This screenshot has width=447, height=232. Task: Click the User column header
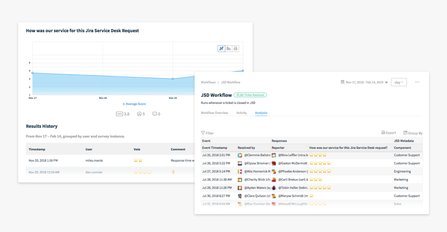(x=89, y=149)
